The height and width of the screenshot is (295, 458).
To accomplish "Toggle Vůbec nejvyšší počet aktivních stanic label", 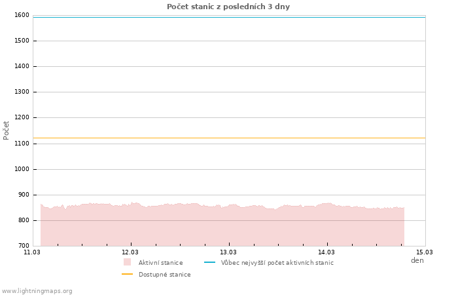I will (277, 263).
